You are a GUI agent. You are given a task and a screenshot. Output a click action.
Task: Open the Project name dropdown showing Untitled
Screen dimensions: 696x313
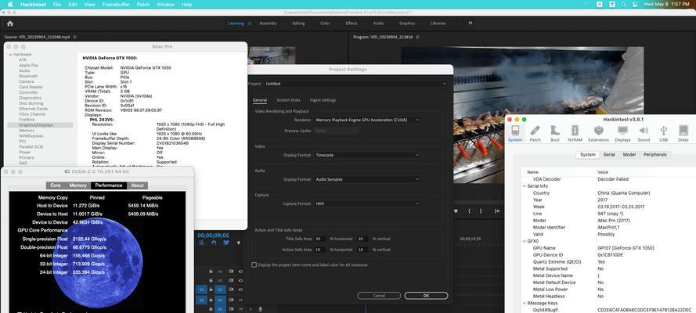[x=355, y=84]
